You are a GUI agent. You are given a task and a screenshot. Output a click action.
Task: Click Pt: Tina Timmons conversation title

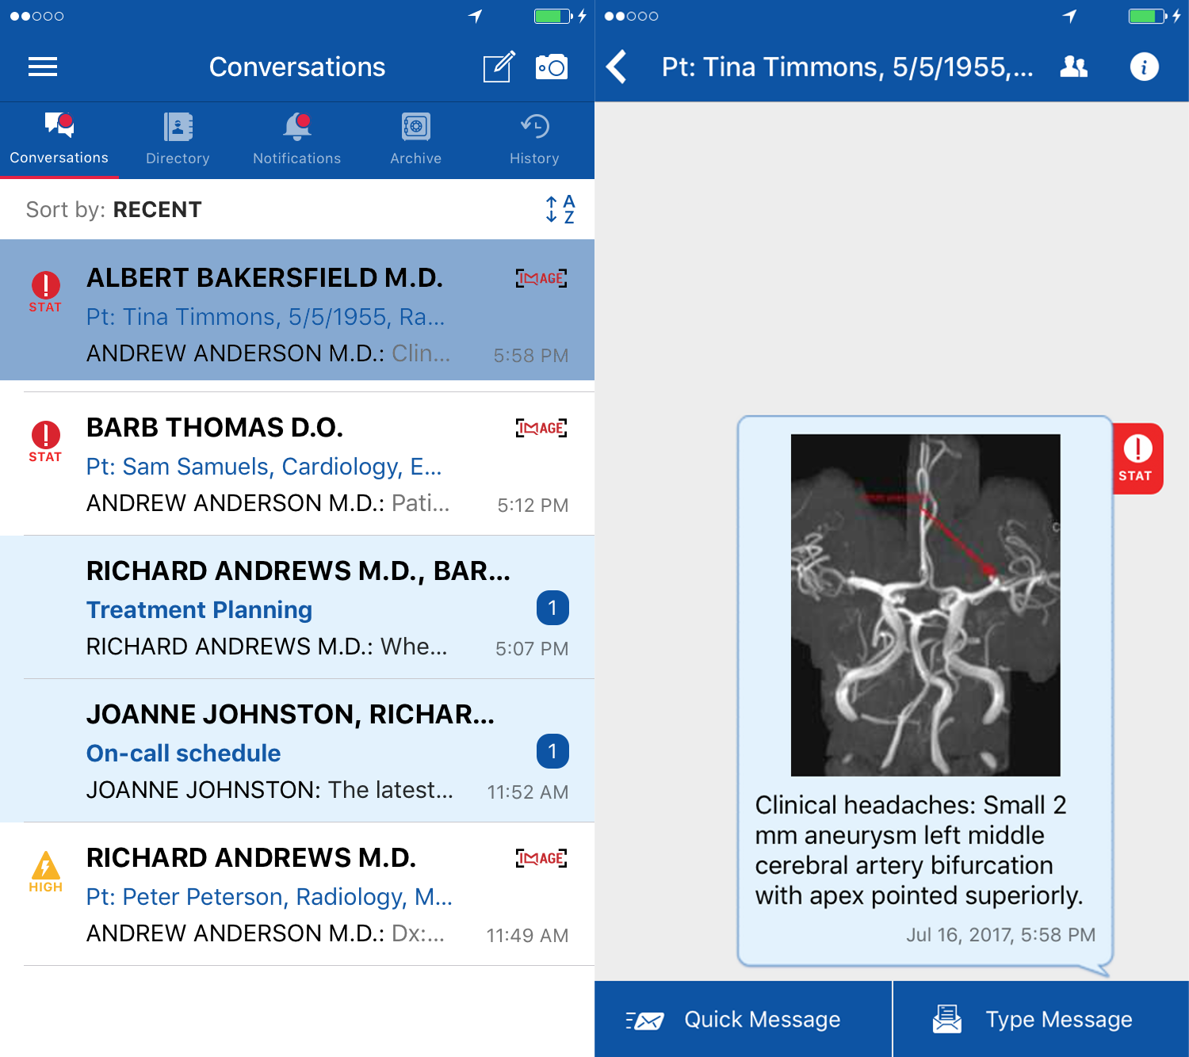click(847, 67)
